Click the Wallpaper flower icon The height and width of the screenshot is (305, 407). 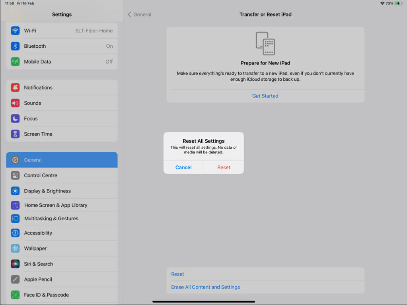pyautogui.click(x=15, y=249)
